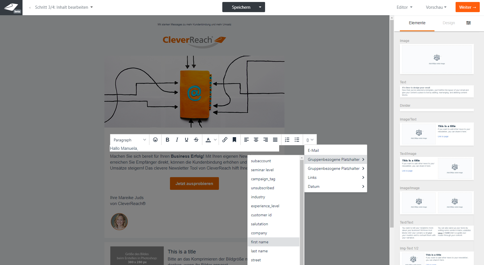This screenshot has height=265, width=484.
Task: Choose the salutation placeholder
Action: point(274,224)
